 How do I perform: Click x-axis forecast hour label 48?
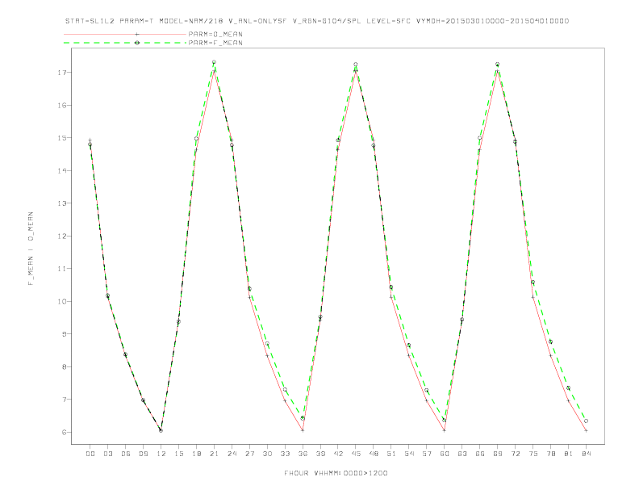[x=374, y=454]
